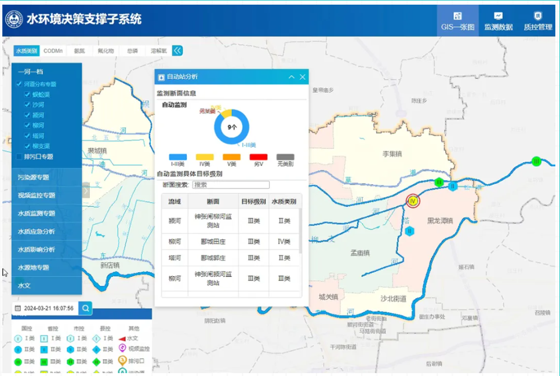Uncheck the 河道分布专题 checkbox

(19, 84)
